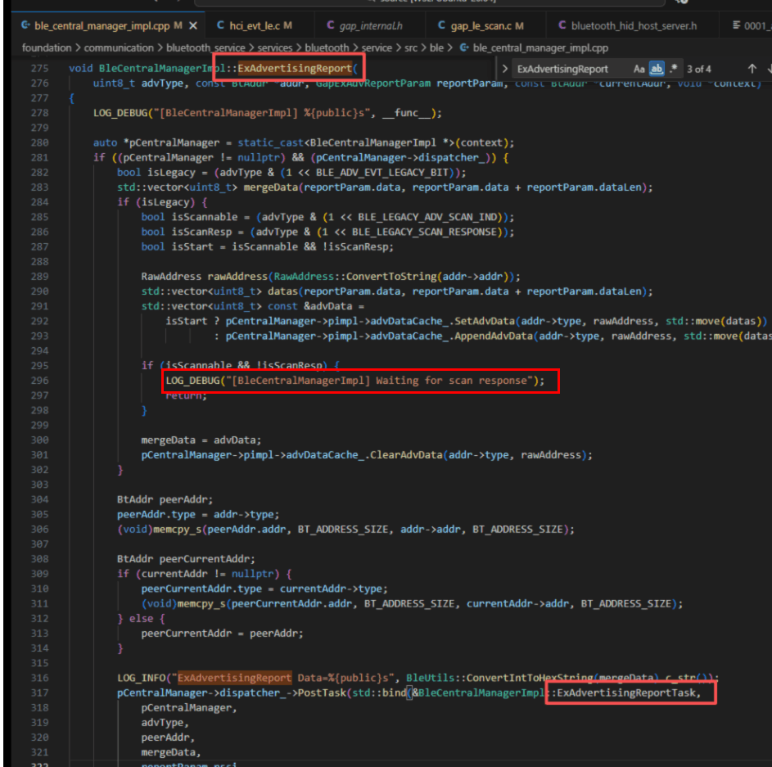
Task: Expand the replace row in the find widget
Action: (504, 69)
